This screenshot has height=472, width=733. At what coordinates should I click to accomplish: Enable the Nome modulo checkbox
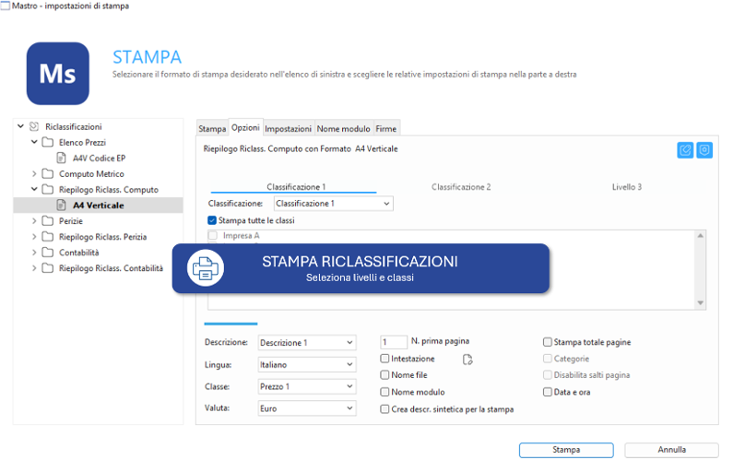(x=384, y=392)
